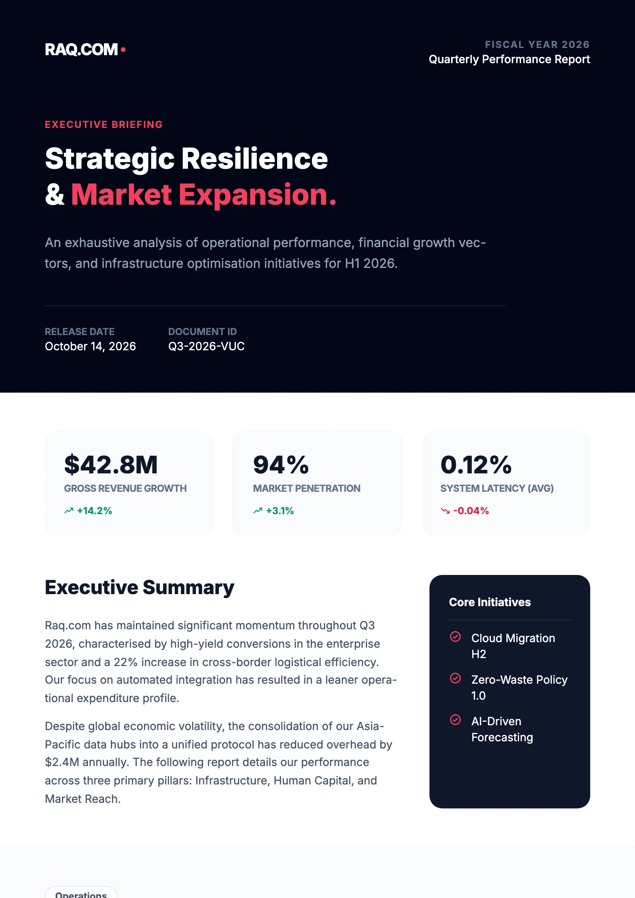Click the 94% market penetration figure
This screenshot has height=898, width=635.
(281, 465)
